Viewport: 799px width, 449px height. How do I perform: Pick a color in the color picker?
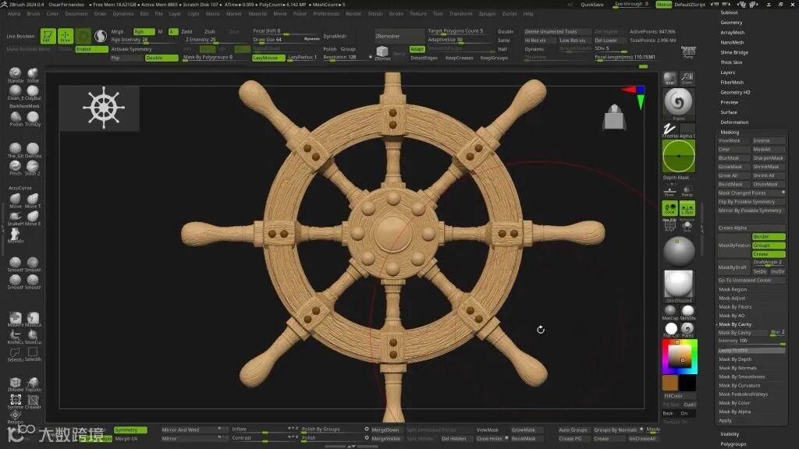(680, 355)
